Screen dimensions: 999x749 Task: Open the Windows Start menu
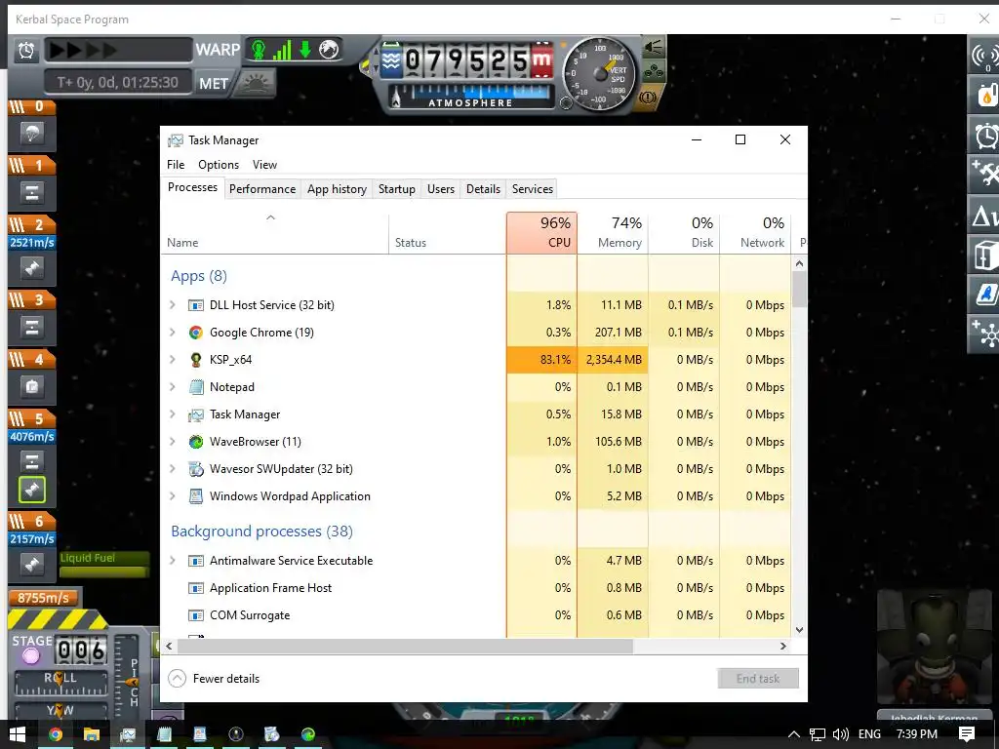[18, 734]
